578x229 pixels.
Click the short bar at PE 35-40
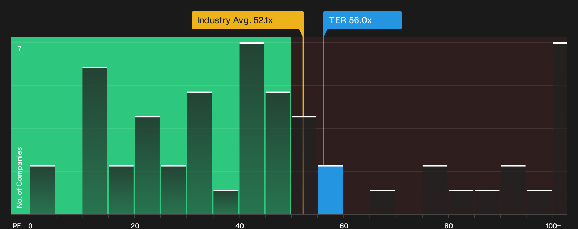[x=226, y=202]
